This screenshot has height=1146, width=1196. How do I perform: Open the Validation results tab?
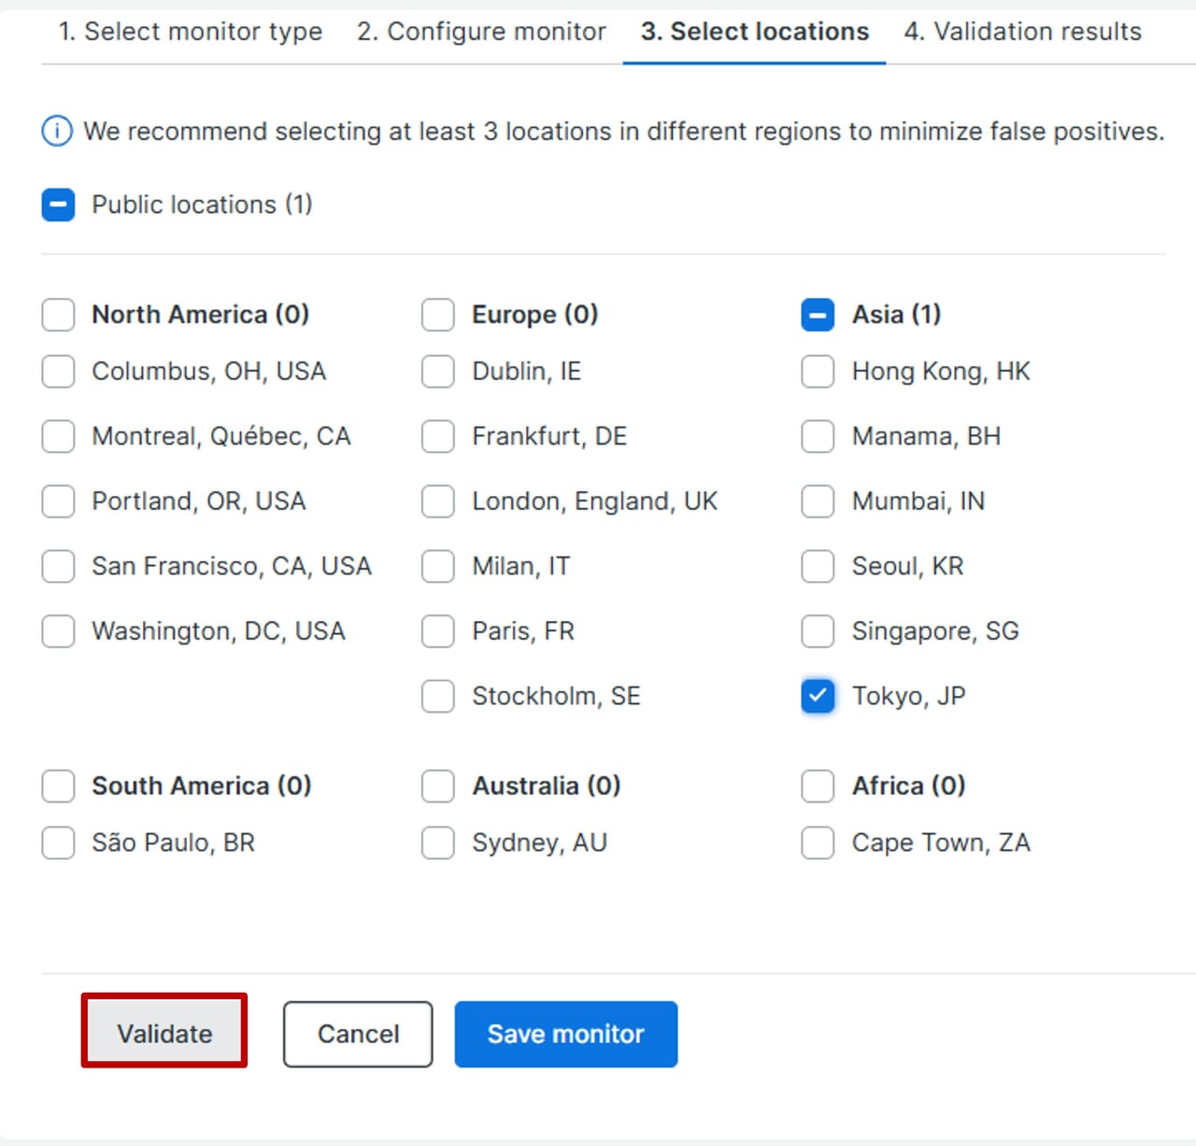tap(1022, 32)
